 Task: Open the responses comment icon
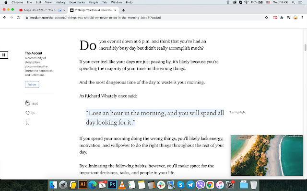click(27, 113)
